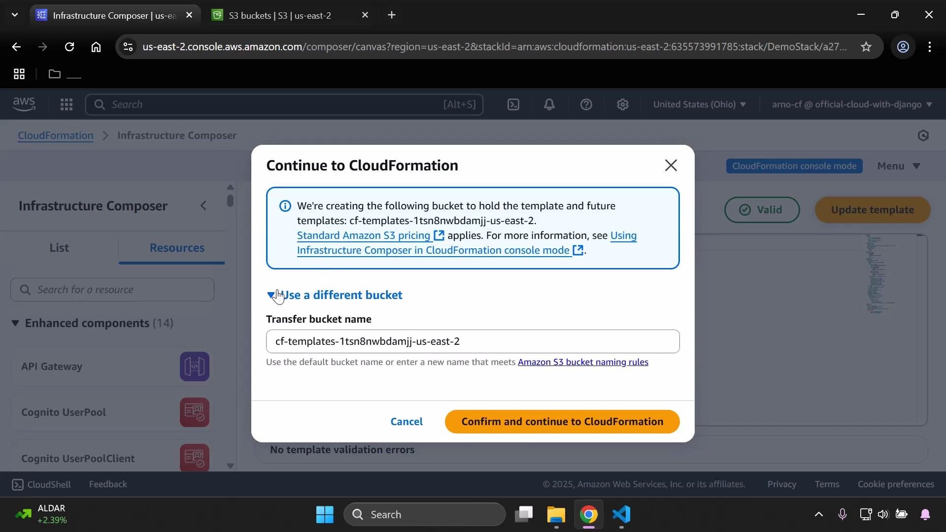The height and width of the screenshot is (532, 946).
Task: Open the Feedback link in the footer
Action: [108, 484]
